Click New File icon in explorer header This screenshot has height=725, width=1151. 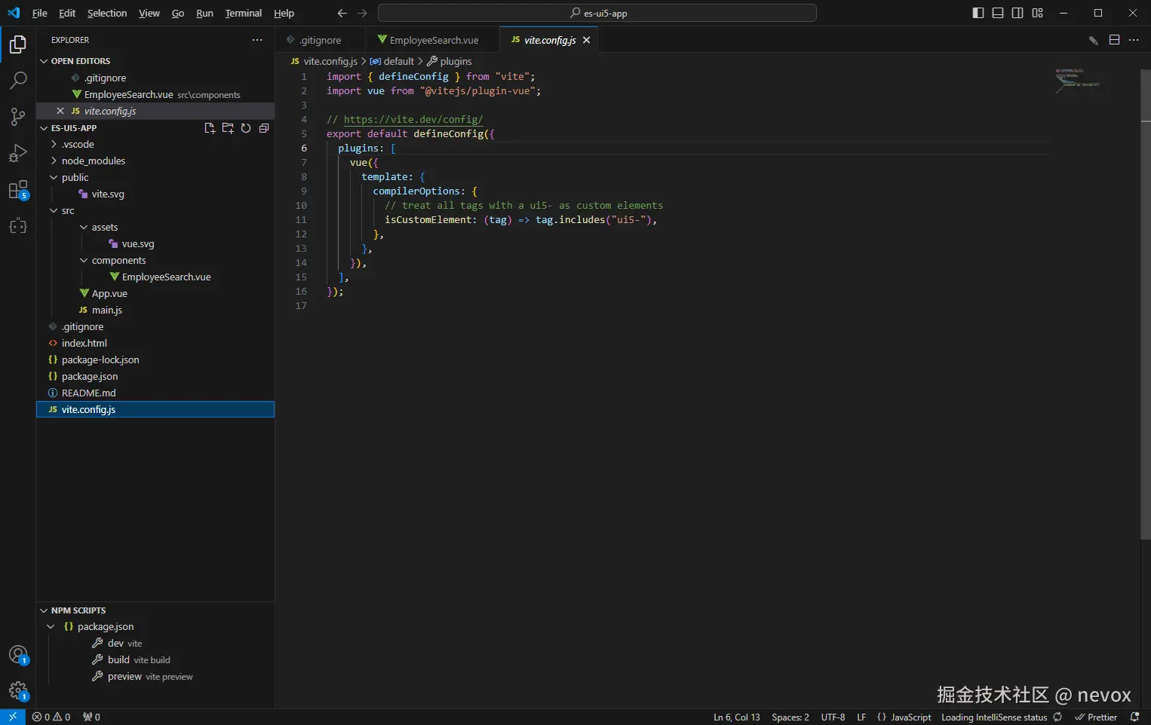coord(210,128)
